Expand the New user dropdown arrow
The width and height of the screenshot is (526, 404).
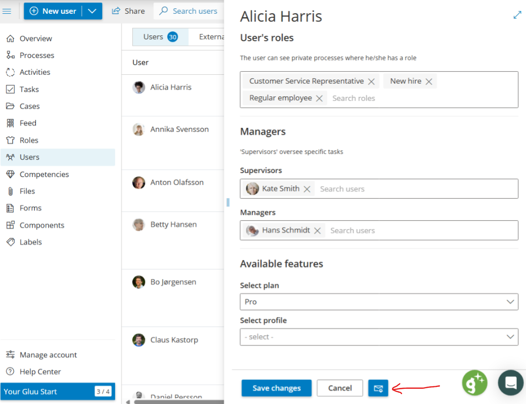pyautogui.click(x=92, y=11)
